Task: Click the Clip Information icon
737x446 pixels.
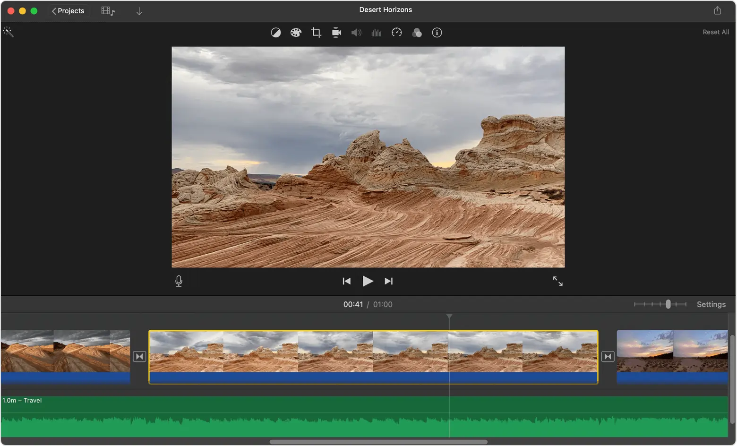Action: click(x=437, y=32)
